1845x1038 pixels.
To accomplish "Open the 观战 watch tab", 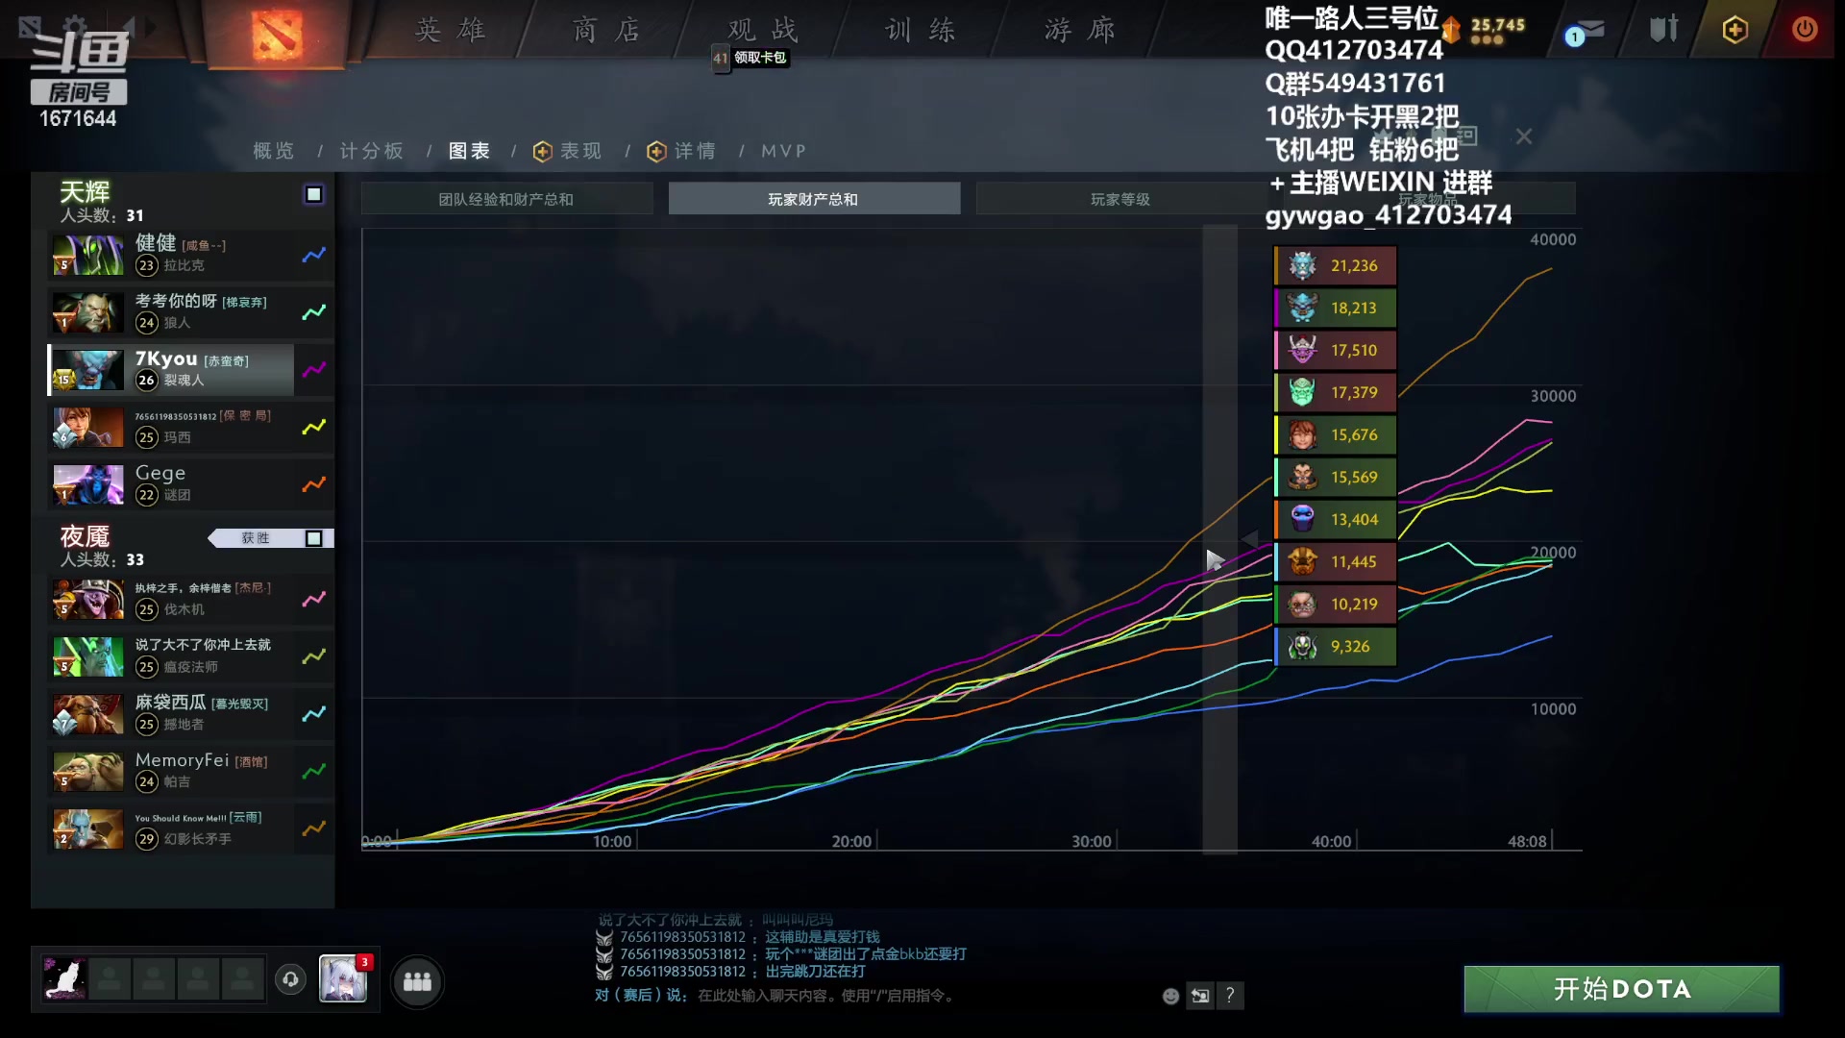I will pyautogui.click(x=763, y=30).
